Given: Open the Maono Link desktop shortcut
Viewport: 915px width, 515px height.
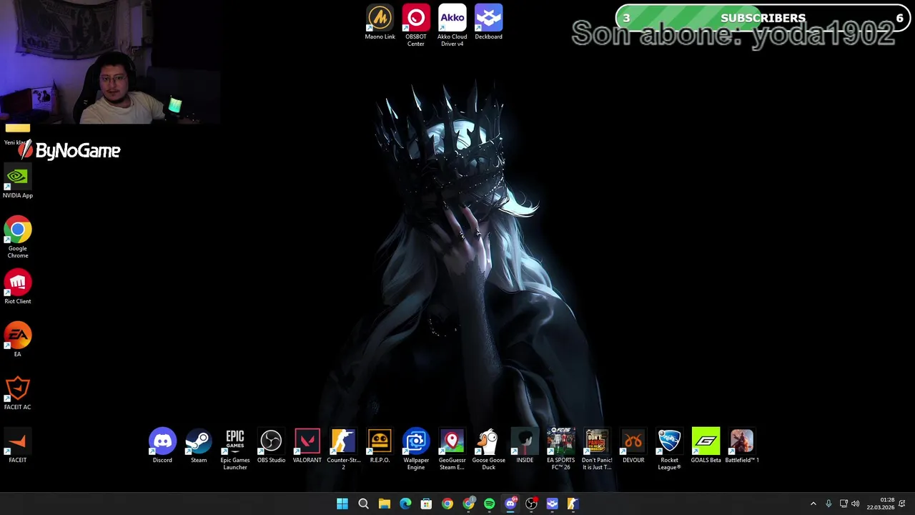Looking at the screenshot, I should [380, 23].
